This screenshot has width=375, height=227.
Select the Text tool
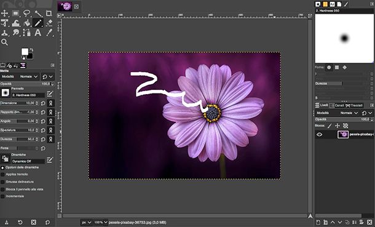pyautogui.click(x=38, y=33)
